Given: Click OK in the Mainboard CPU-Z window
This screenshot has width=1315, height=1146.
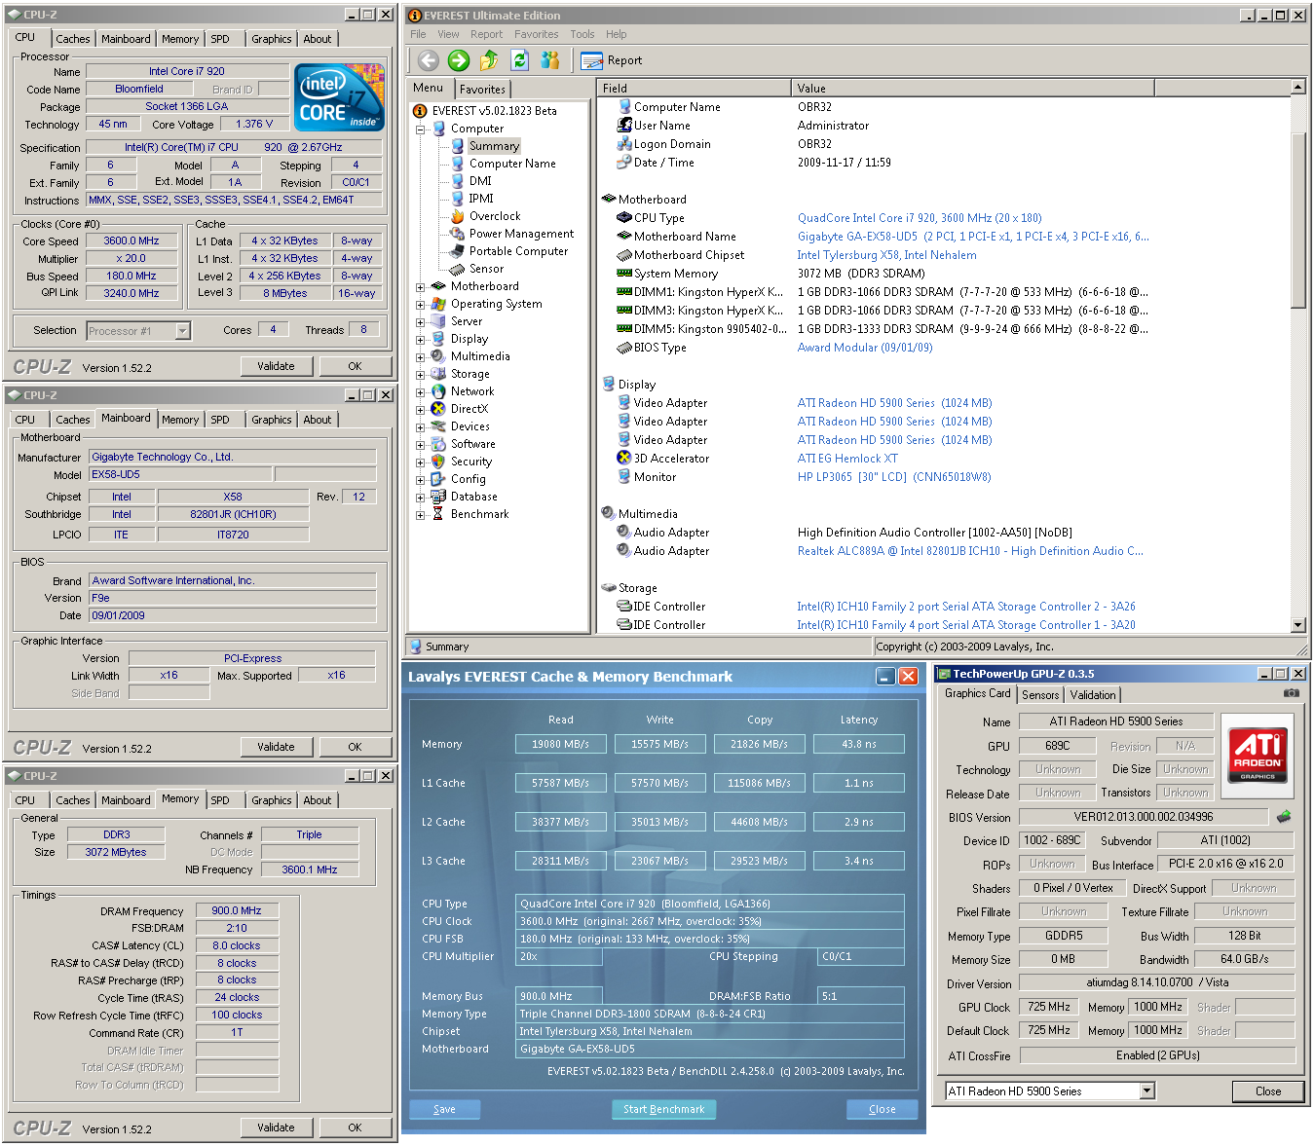Looking at the screenshot, I should 355,747.
